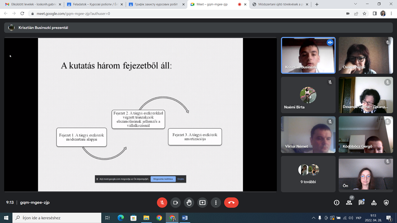This screenshot has height=223, width=397.
Task: Open Word from the Windows taskbar
Action: point(185,218)
